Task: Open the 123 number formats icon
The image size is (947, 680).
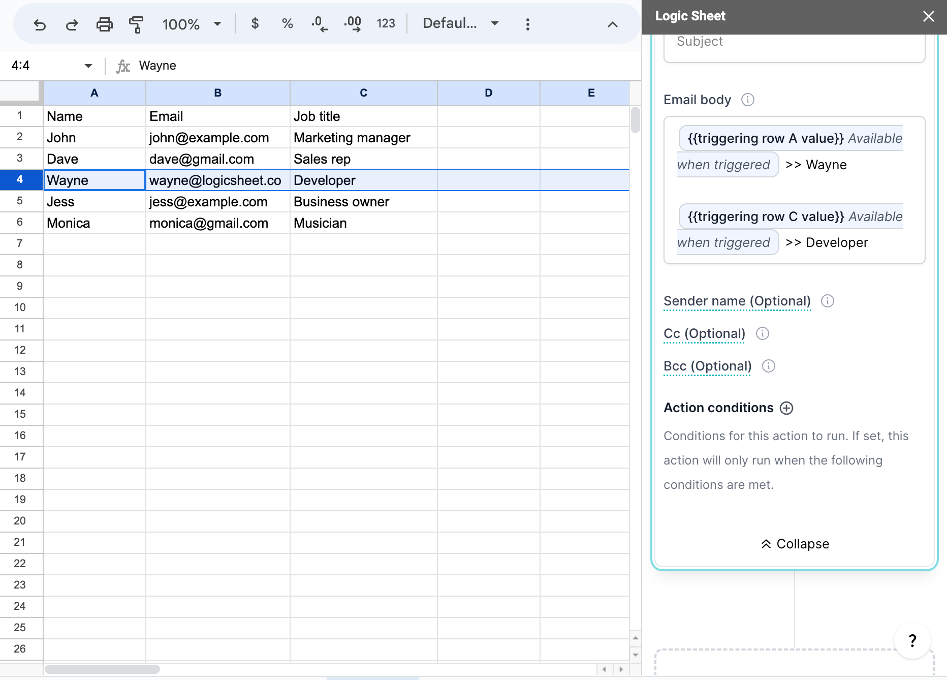Action: (x=386, y=23)
